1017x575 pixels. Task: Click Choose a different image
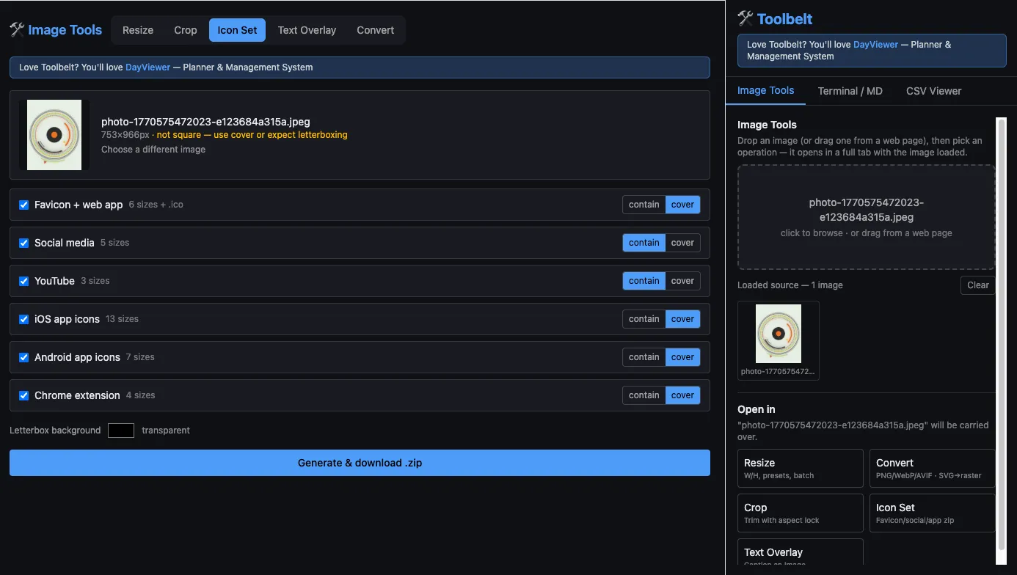tap(153, 150)
